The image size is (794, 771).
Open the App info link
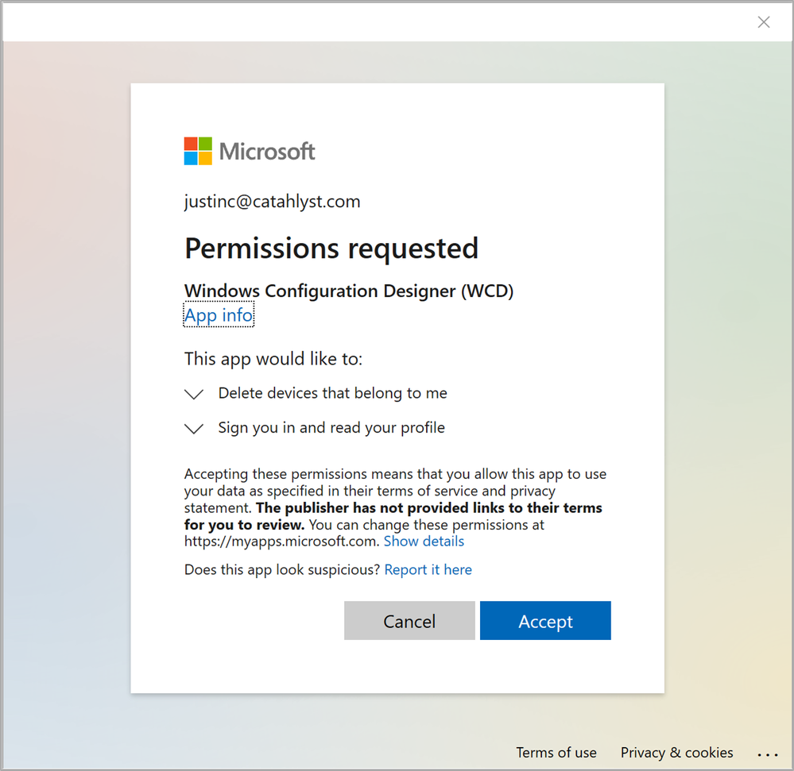tap(219, 316)
